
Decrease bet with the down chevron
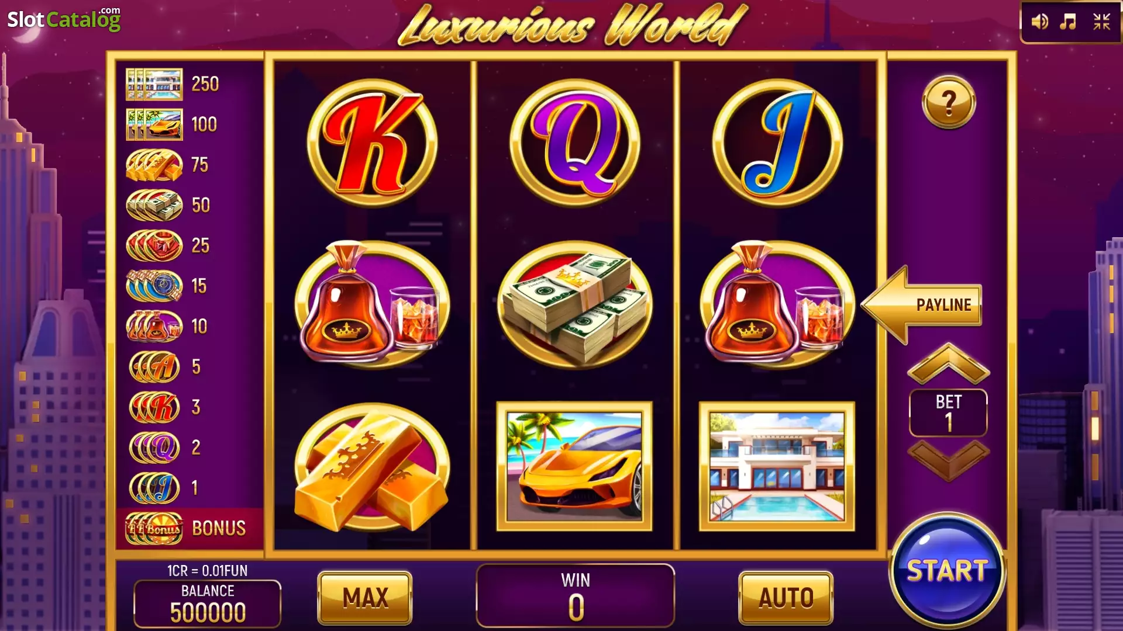[x=948, y=460]
